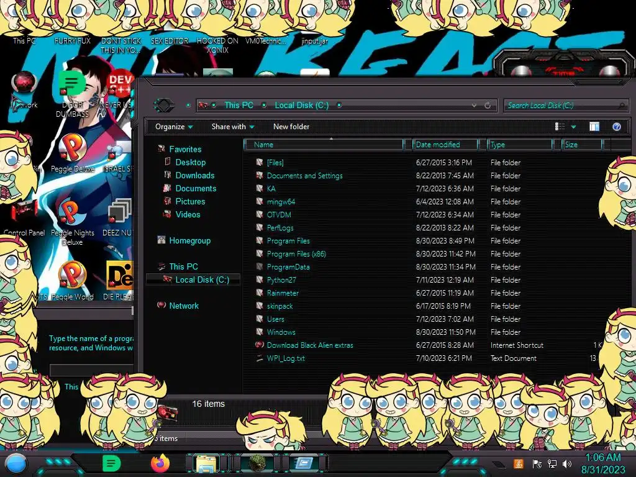
Task: Click the New folder button
Action: [x=291, y=127]
